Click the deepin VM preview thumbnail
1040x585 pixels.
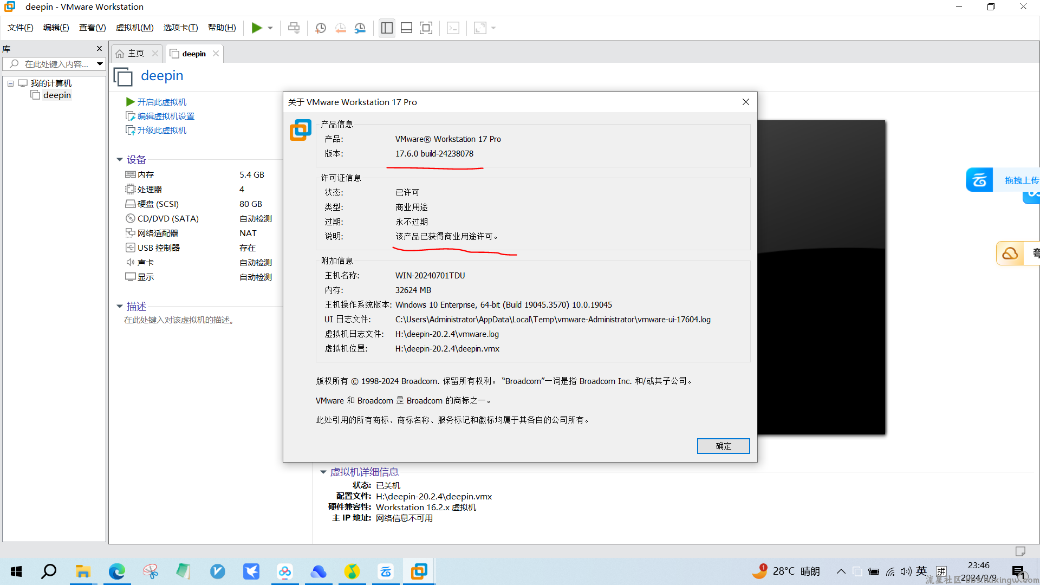[x=821, y=277]
